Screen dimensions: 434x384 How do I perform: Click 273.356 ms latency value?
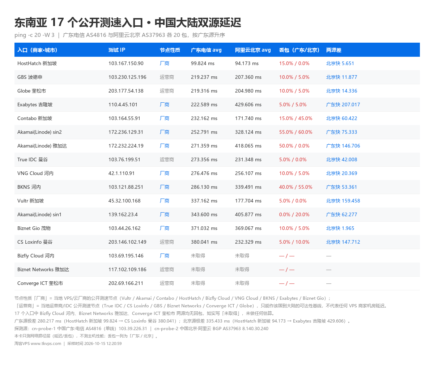pos(204,159)
